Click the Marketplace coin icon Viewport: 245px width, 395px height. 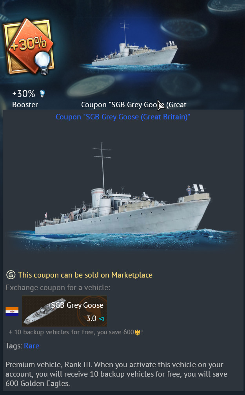pyautogui.click(x=11, y=274)
